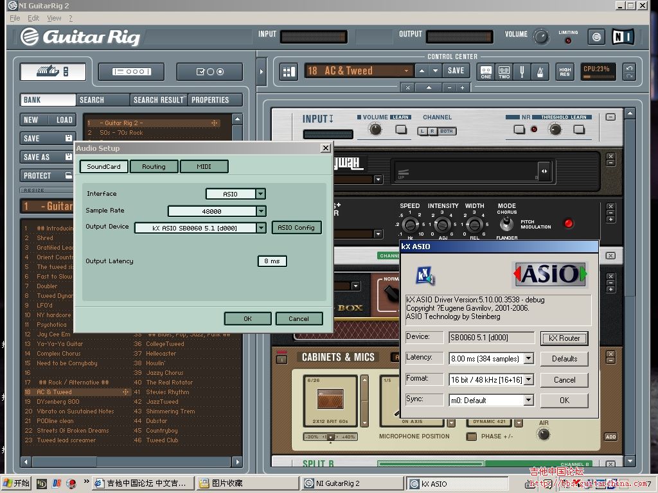
Task: Click the ASIO Config button
Action: tap(296, 228)
